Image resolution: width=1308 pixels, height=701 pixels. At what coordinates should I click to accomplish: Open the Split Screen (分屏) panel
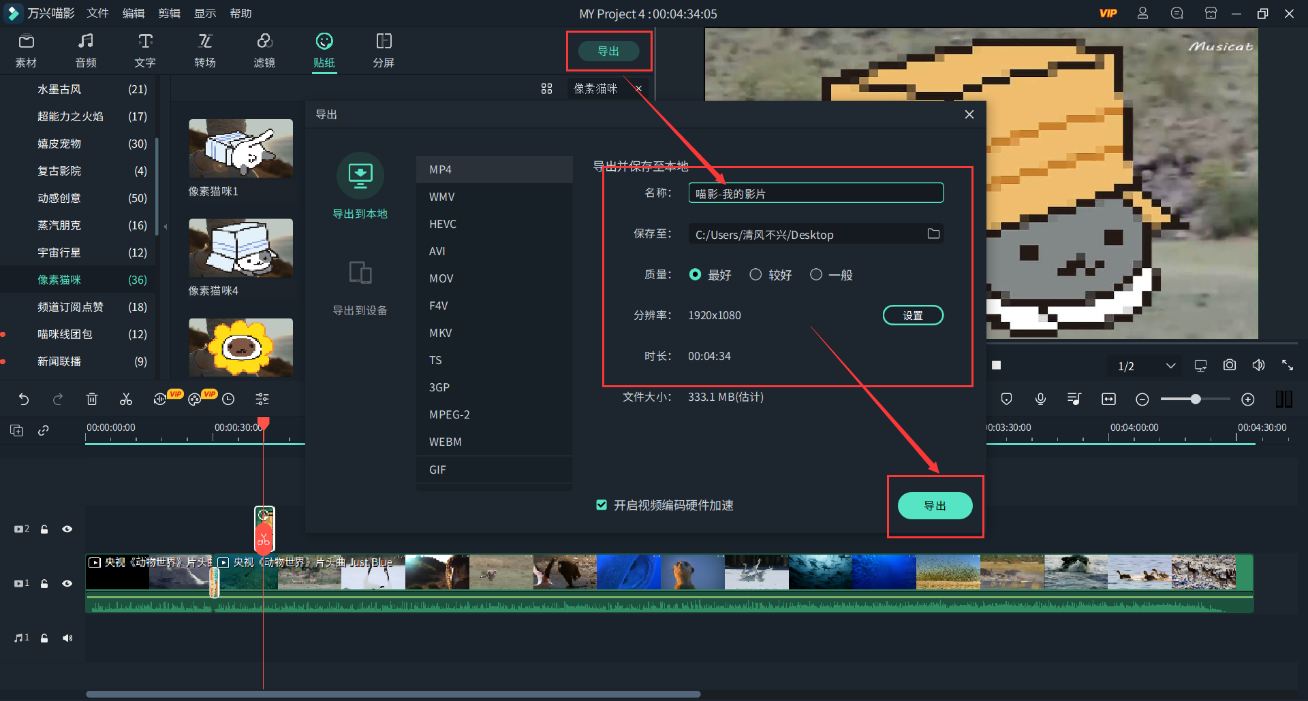[384, 50]
